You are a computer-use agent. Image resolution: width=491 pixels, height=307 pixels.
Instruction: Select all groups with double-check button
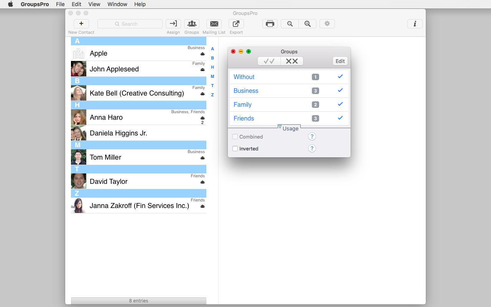pos(269,61)
